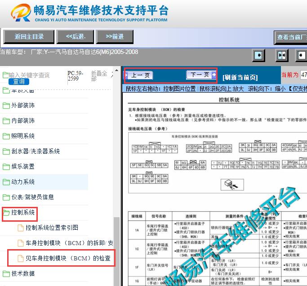Viewport: 307px width, 286px height.
Task: Click page icon beside BCM的检查
Action: (21, 259)
